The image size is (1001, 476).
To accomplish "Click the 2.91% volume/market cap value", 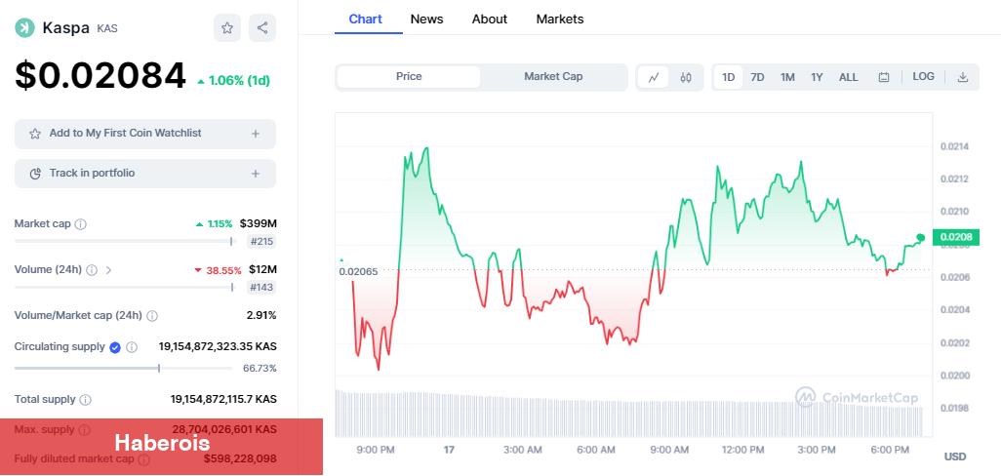I will point(261,316).
